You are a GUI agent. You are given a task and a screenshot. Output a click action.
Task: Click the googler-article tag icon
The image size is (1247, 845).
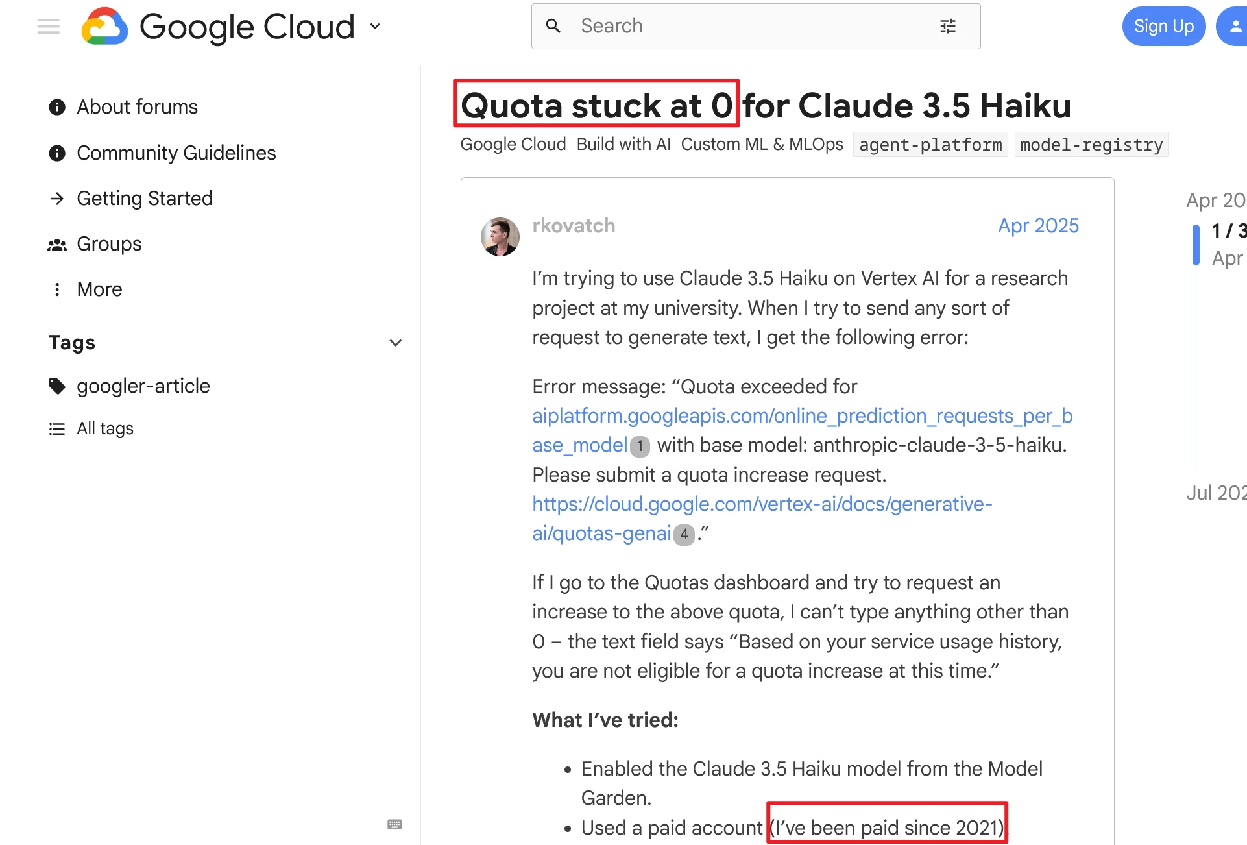pos(57,386)
